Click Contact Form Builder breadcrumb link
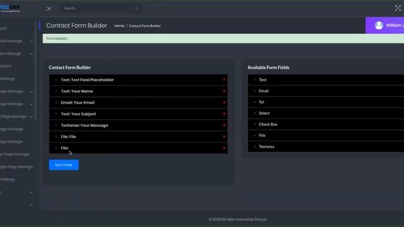 coord(145,26)
